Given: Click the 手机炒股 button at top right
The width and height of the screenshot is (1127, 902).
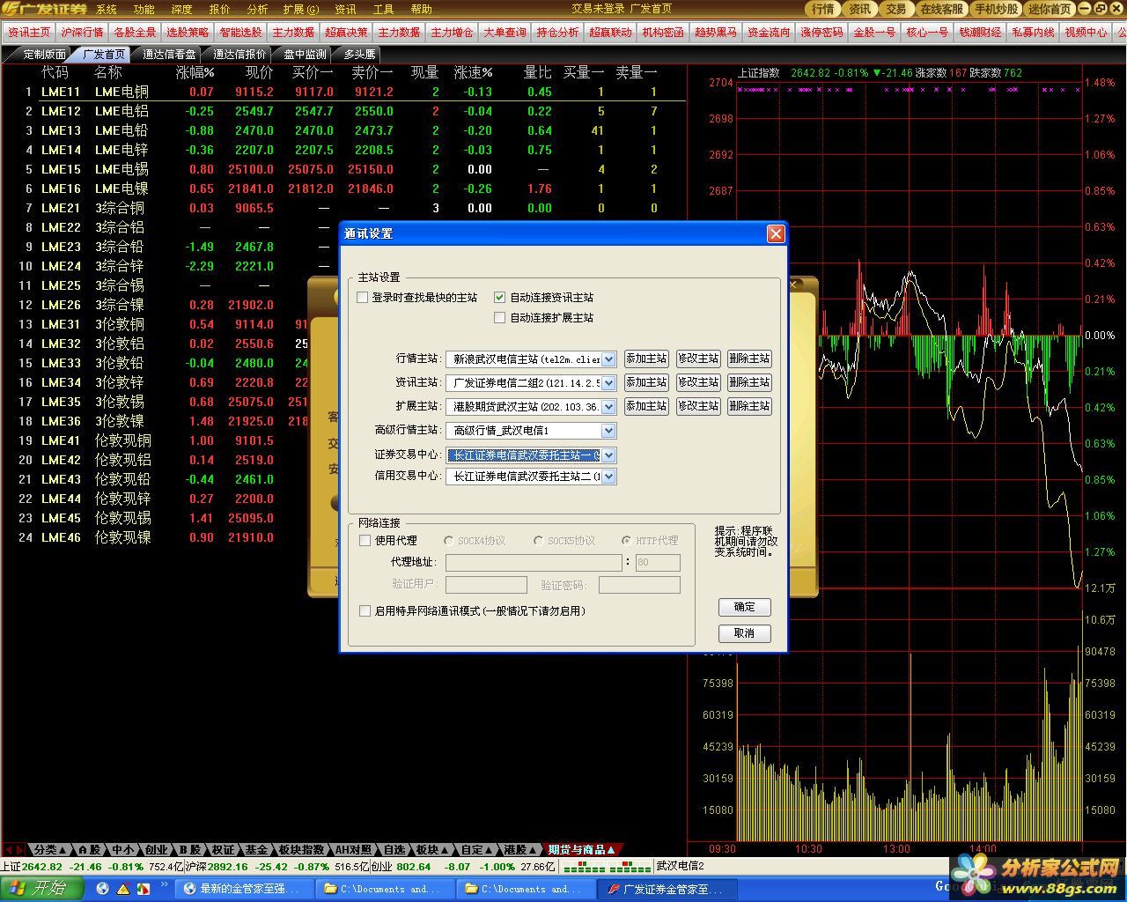Looking at the screenshot, I should click(995, 9).
